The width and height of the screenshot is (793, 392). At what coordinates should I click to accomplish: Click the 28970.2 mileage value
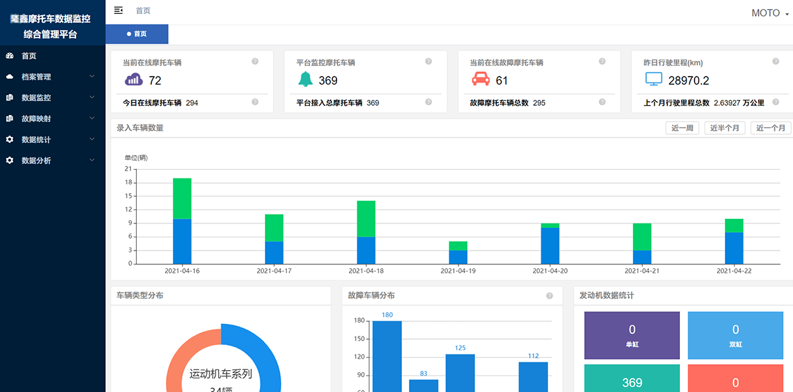click(x=689, y=81)
